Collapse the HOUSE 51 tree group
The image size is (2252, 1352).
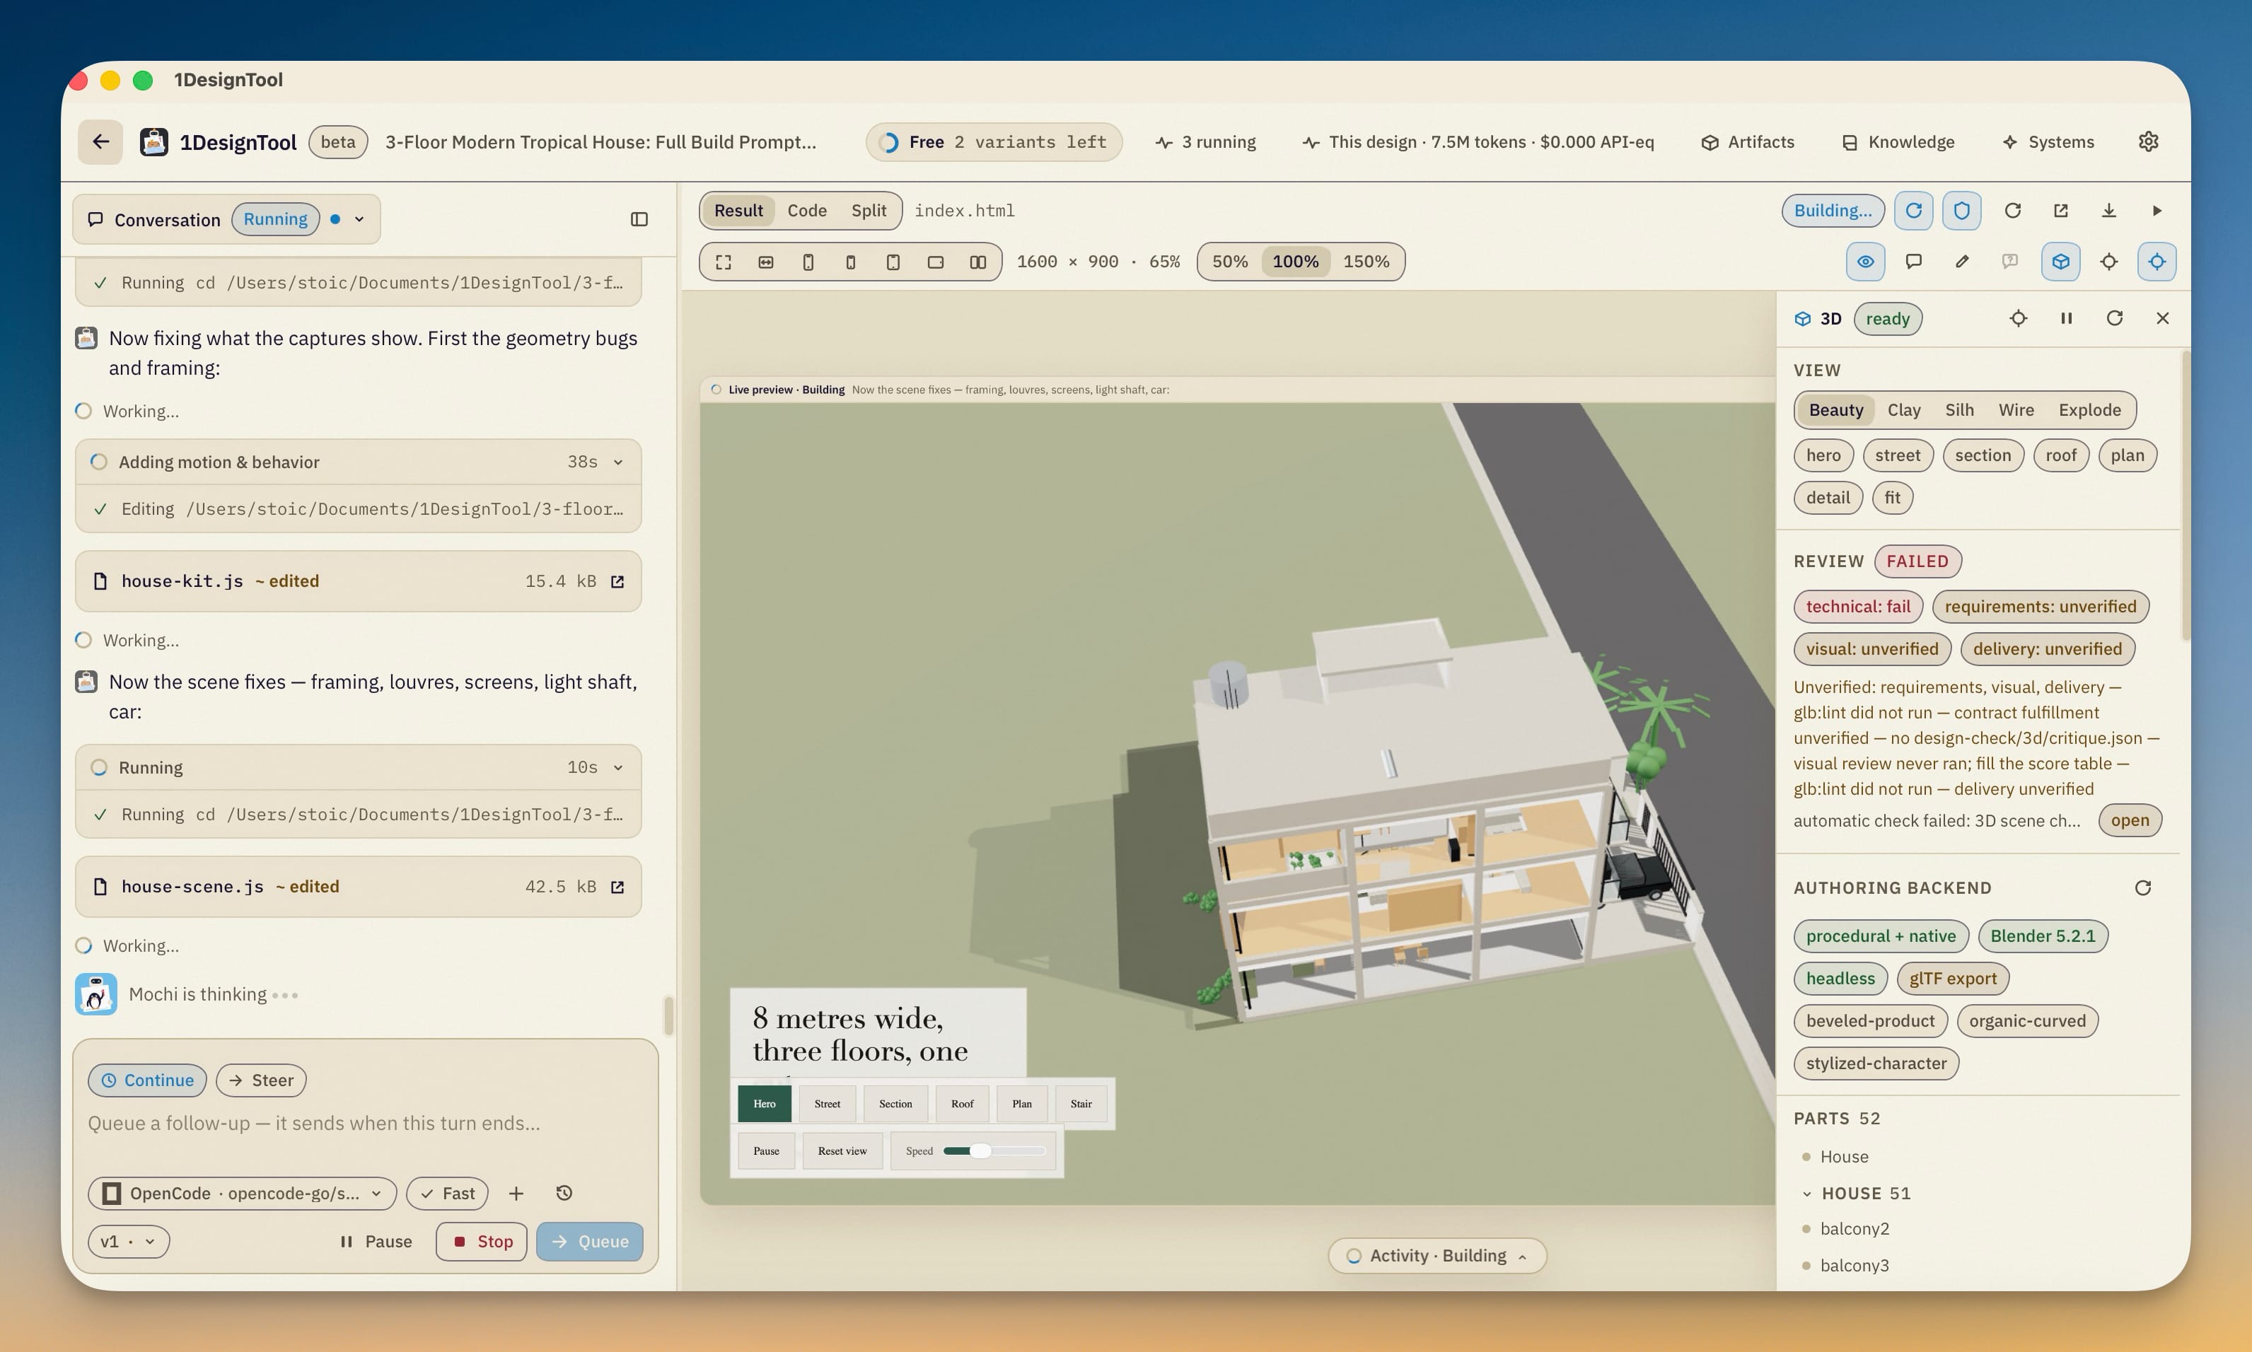[x=1806, y=1194]
